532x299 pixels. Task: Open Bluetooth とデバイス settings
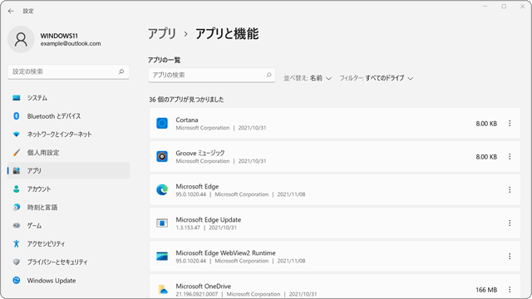(x=68, y=116)
